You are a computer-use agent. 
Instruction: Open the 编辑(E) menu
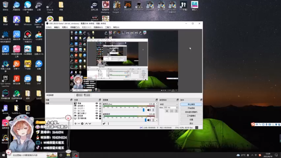(x=57, y=27)
